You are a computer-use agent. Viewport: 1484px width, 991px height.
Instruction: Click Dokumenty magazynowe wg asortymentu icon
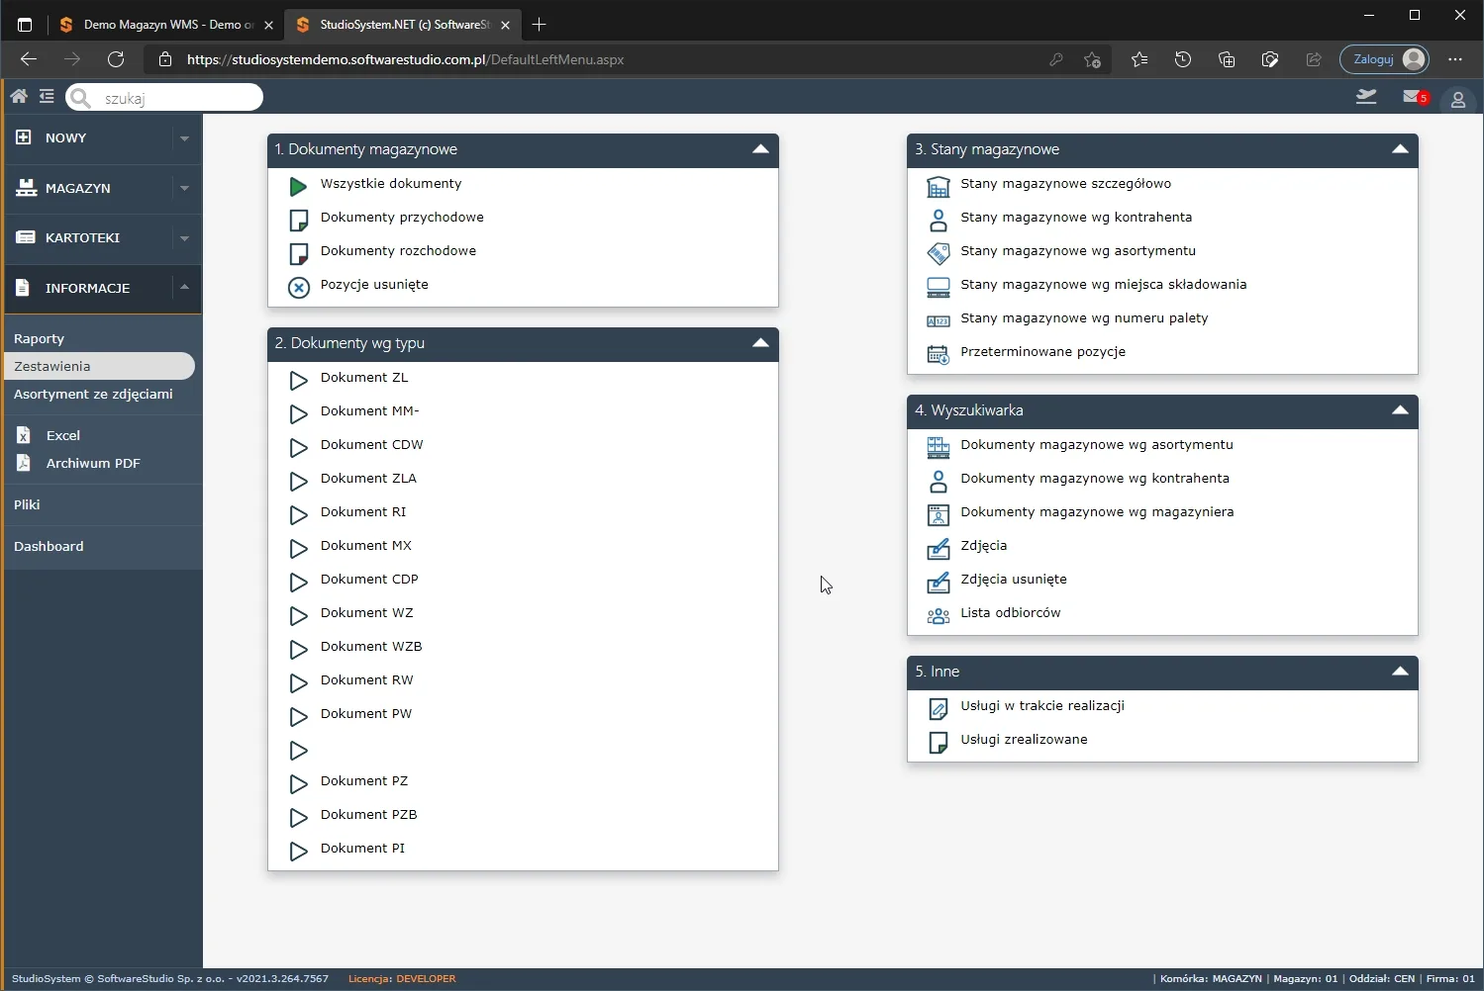coord(938,447)
